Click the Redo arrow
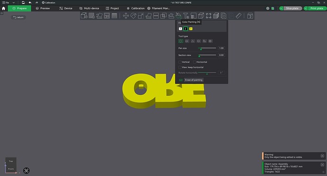The width and height of the screenshot is (327, 176). point(36,2)
